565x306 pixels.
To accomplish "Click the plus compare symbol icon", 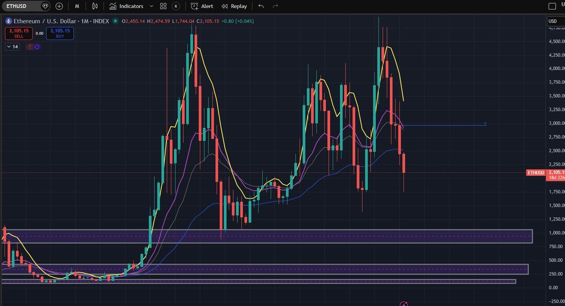I will pyautogui.click(x=59, y=6).
